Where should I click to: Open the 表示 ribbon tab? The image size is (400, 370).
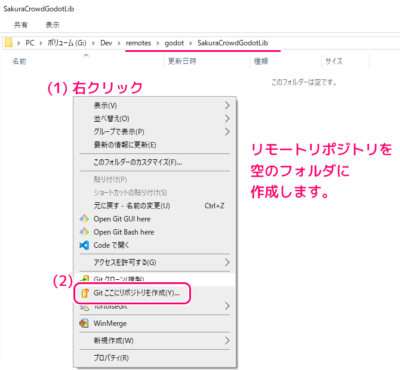coord(53,25)
